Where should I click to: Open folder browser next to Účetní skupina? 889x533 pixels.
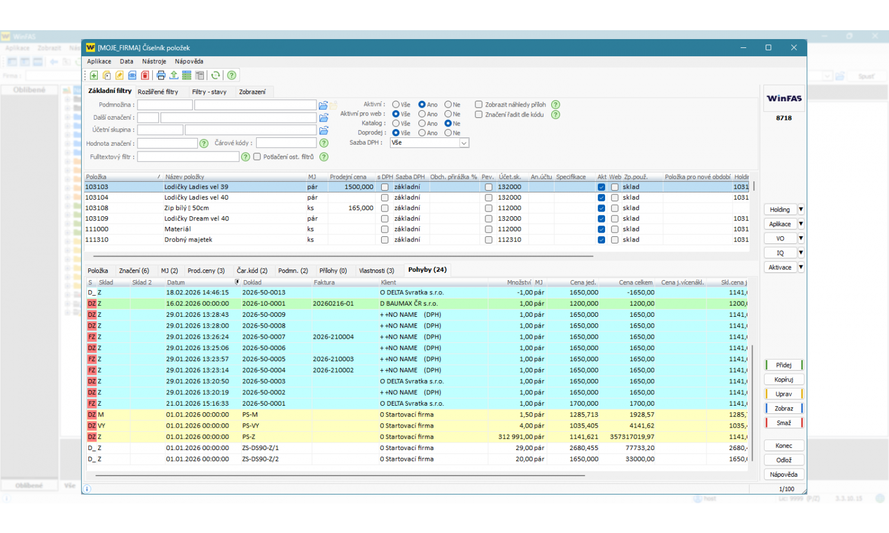tap(324, 130)
